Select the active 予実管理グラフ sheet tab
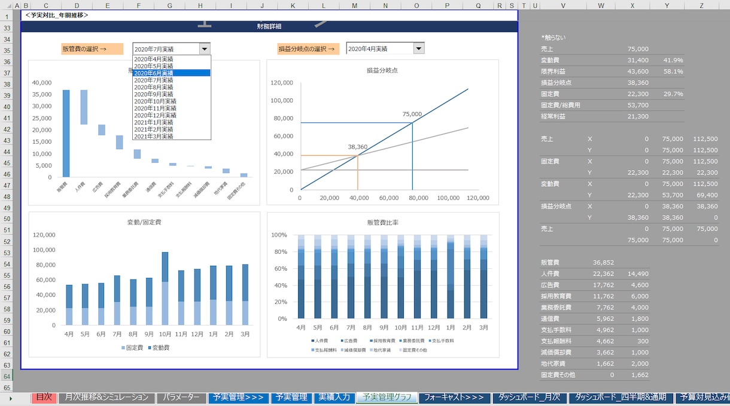Viewport: 730px width, 406px height. tap(387, 398)
